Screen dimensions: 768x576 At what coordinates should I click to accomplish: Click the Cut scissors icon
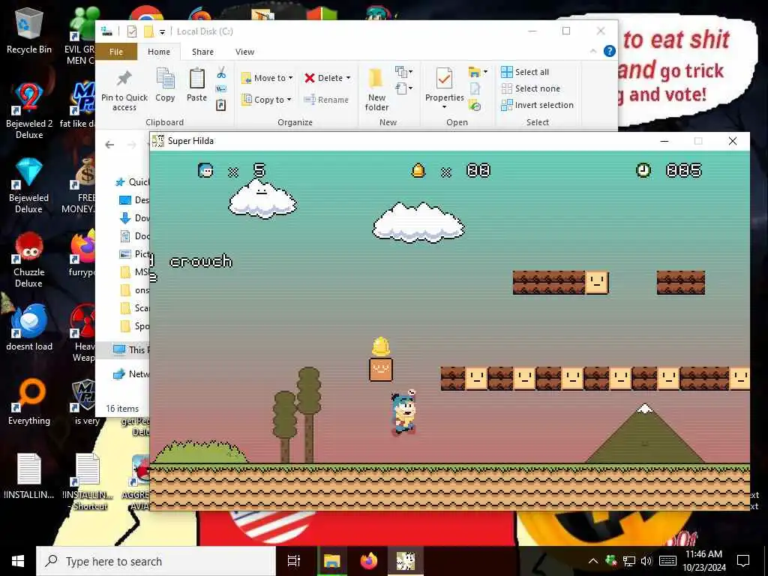click(x=221, y=73)
